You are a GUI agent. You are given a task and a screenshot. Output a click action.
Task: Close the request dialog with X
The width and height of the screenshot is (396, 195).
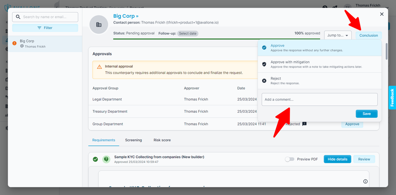[382, 14]
